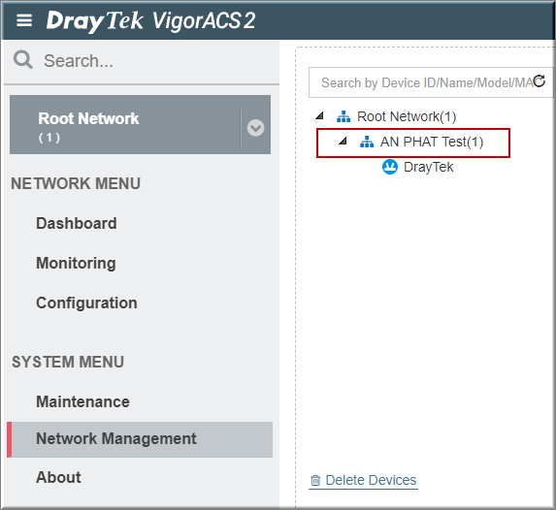Click the Delete Devices link
Viewport: 556px width, 510px height.
pyautogui.click(x=371, y=480)
